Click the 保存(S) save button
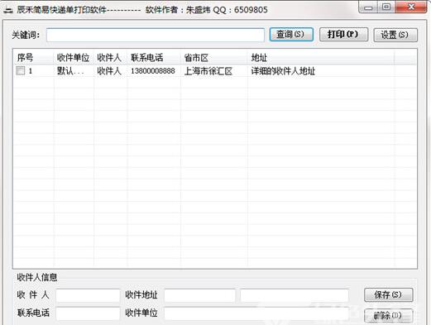The height and width of the screenshot is (325, 431). pos(389,294)
